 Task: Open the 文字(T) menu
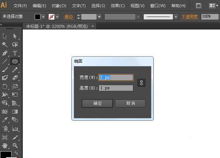pos(79,6)
